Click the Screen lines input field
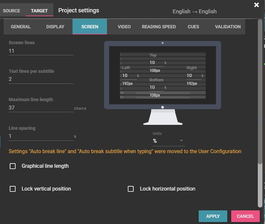The image size is (265, 224). point(41,51)
